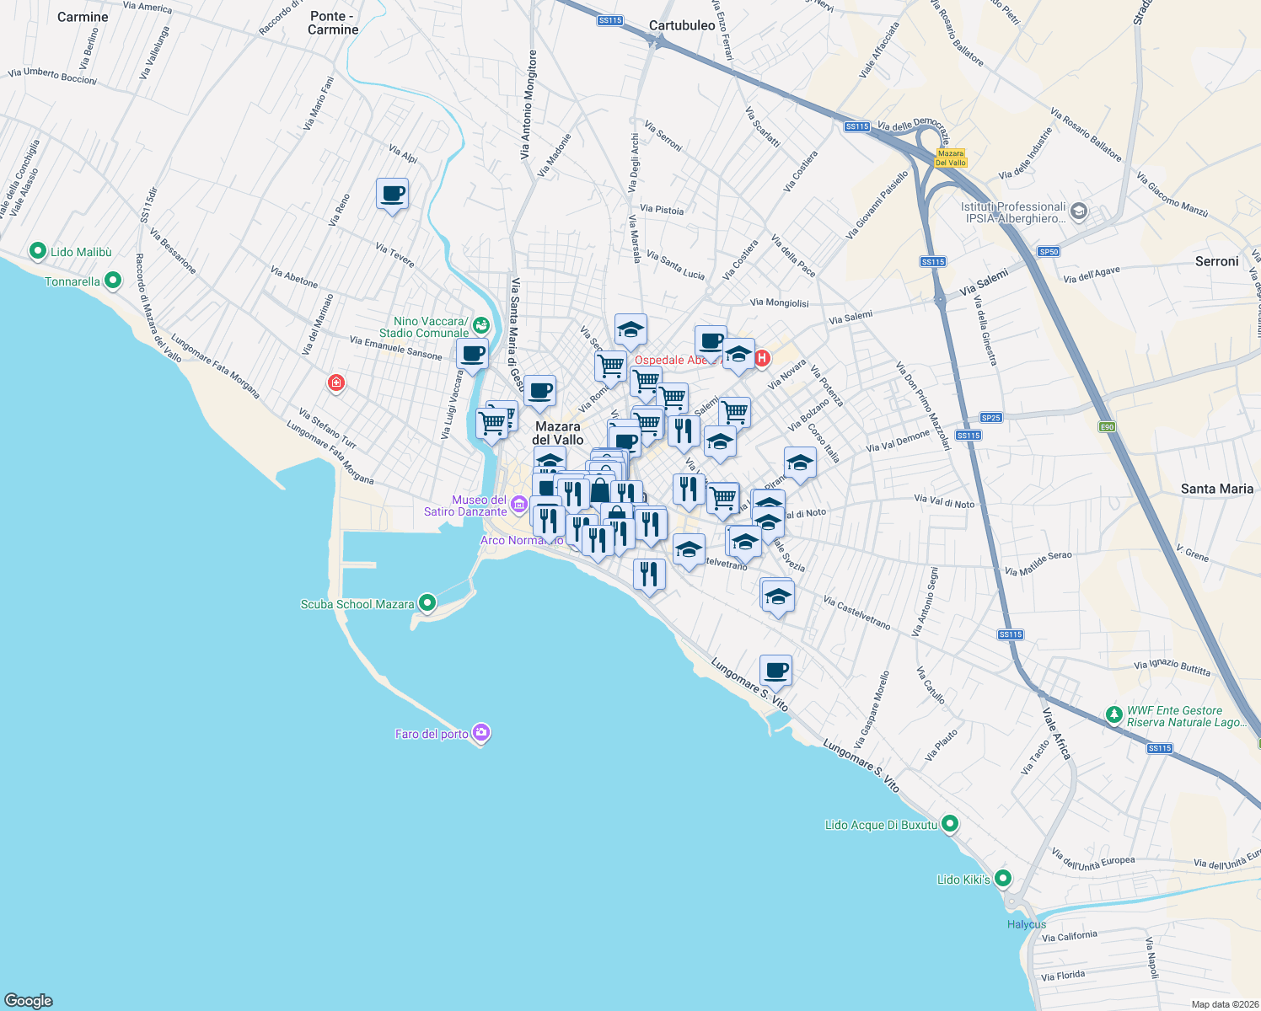Viewport: 1261px width, 1011px height.
Task: Open the shopping cart marker beside the river
Action: tap(491, 423)
